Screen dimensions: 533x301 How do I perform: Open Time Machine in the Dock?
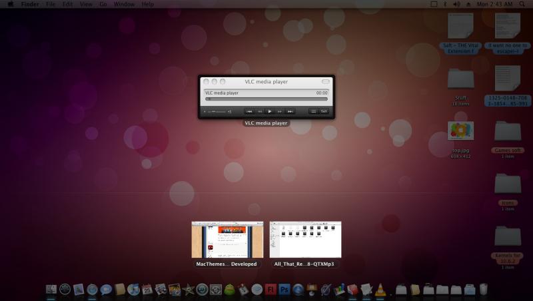click(202, 290)
